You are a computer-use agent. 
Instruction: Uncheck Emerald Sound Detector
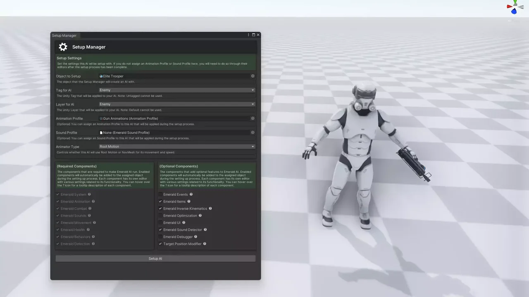tap(160, 229)
